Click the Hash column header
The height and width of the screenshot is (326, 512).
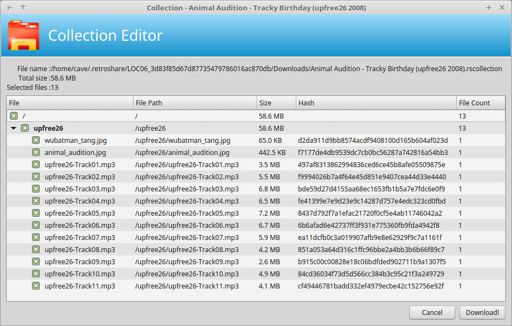pos(376,103)
